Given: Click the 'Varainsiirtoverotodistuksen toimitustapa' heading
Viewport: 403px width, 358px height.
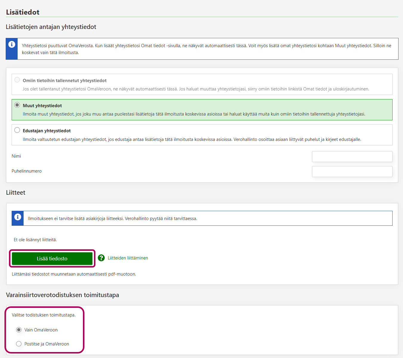Looking at the screenshot, I should pyautogui.click(x=62, y=295).
